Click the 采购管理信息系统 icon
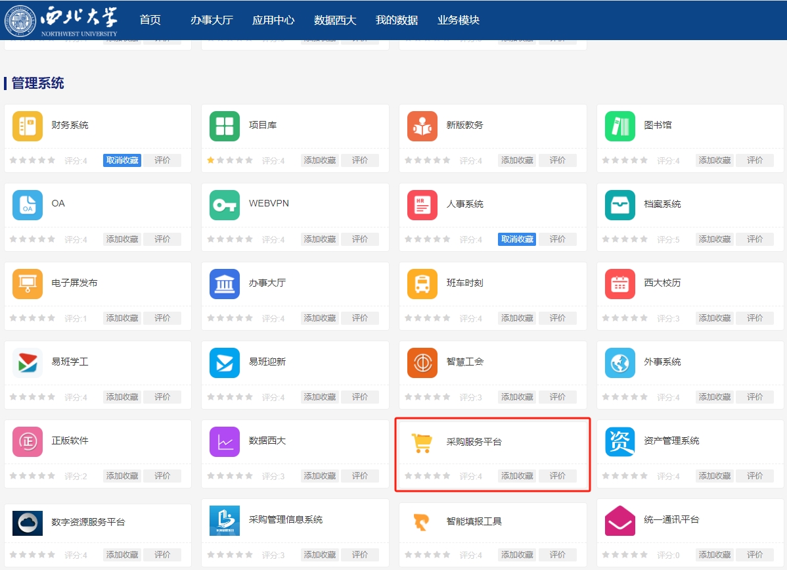Image resolution: width=787 pixels, height=570 pixels. [x=225, y=520]
